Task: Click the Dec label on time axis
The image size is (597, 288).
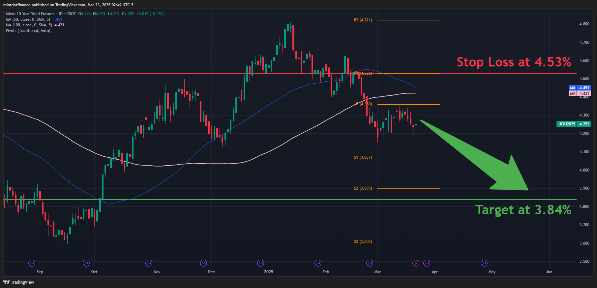Action: (x=211, y=272)
